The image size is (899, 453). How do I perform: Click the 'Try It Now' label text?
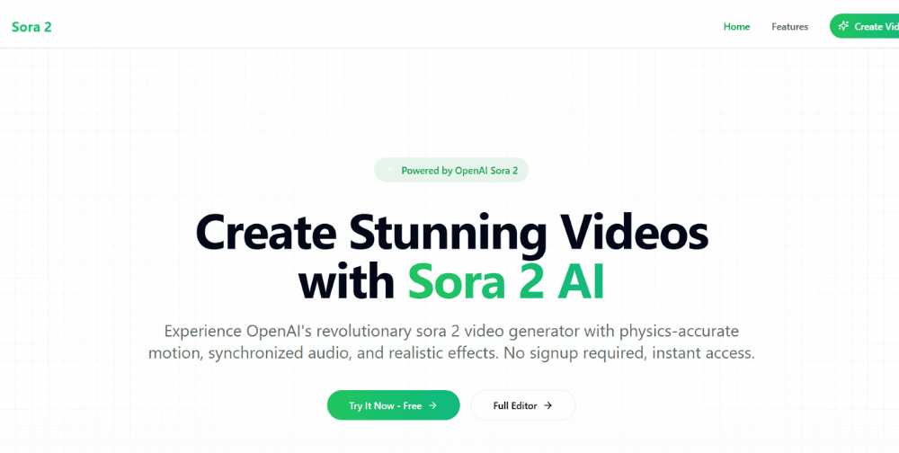click(371, 405)
